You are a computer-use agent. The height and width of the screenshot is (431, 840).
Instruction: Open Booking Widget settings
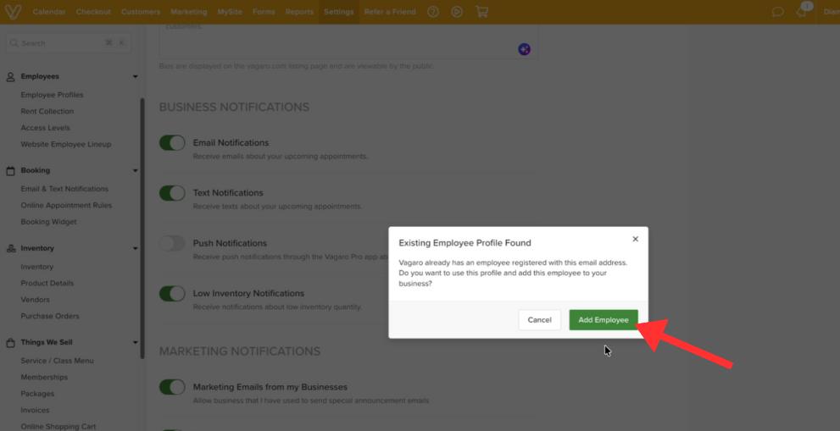(49, 222)
